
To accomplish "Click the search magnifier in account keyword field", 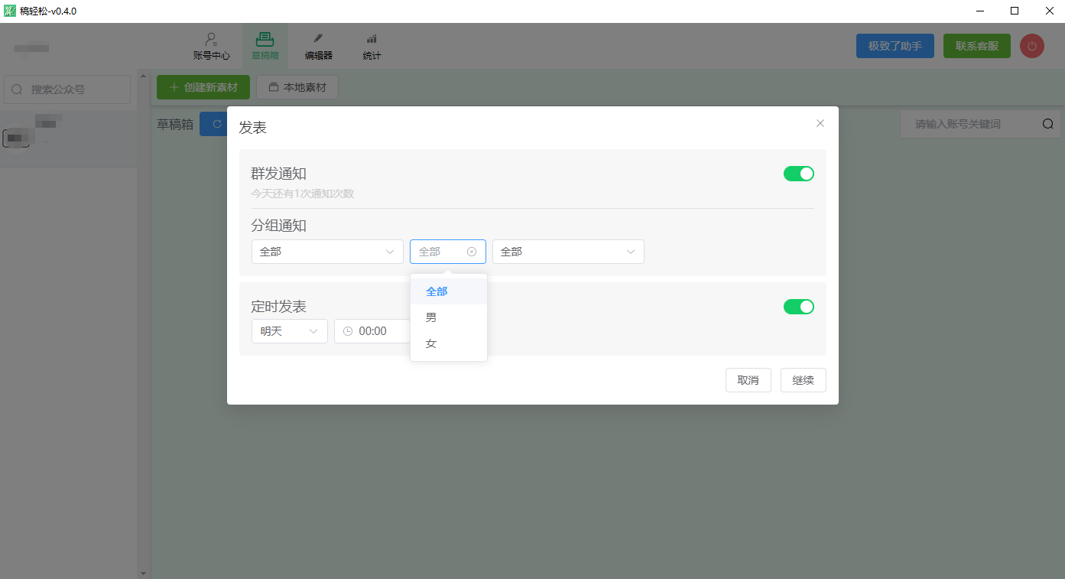I will pos(1047,124).
